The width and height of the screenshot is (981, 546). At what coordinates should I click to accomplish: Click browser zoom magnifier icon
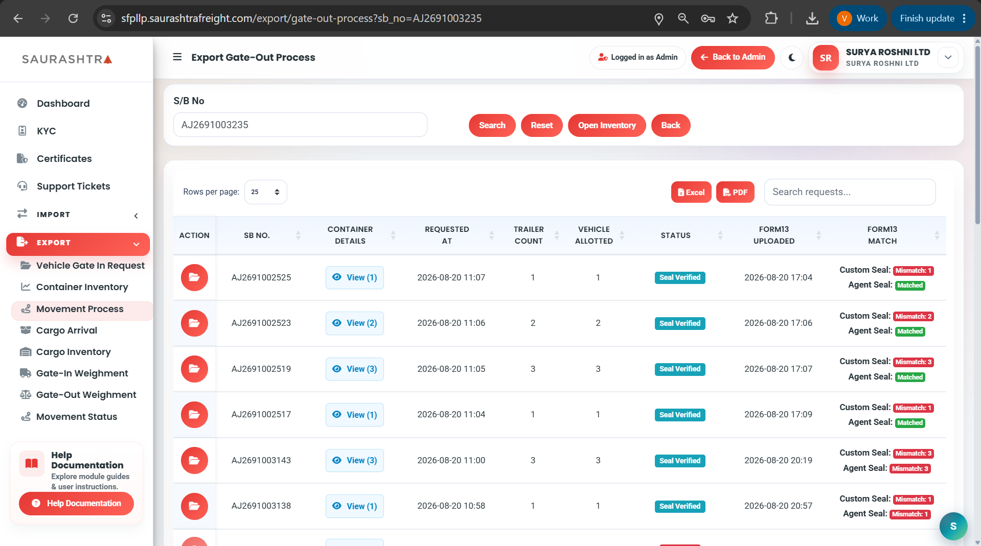click(x=683, y=18)
